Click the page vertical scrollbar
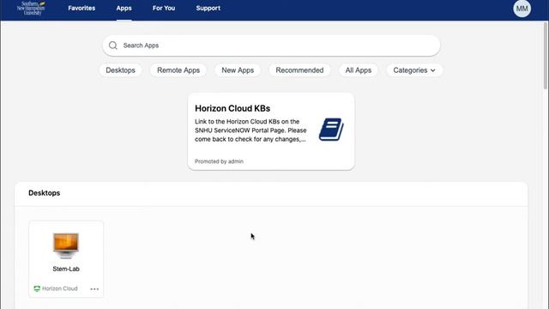 pyautogui.click(x=546, y=56)
